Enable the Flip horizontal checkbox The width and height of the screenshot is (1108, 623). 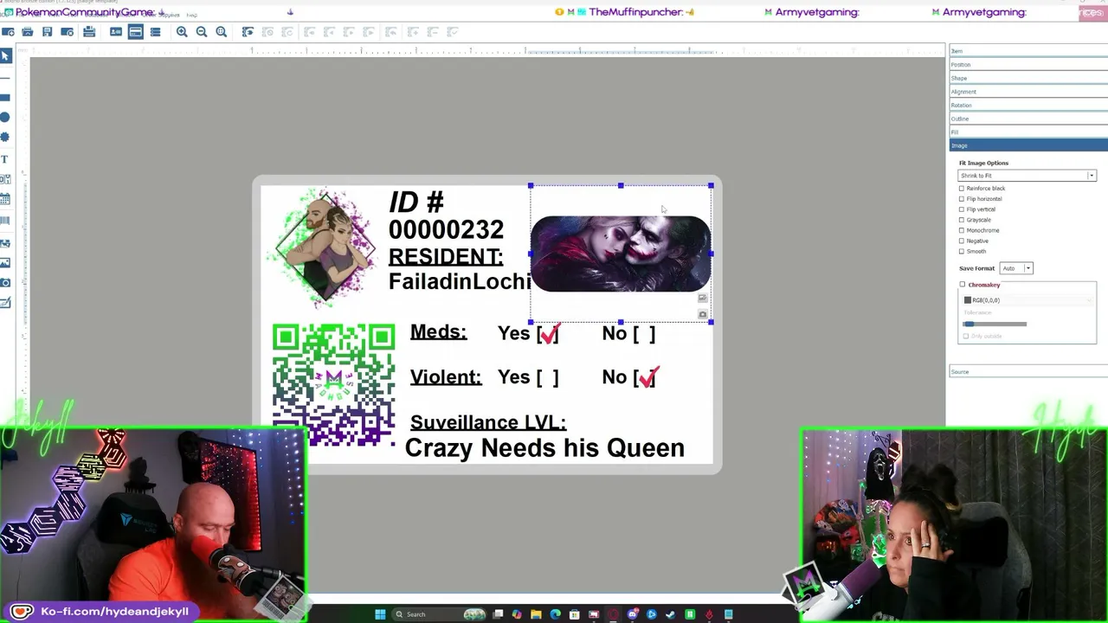962,199
